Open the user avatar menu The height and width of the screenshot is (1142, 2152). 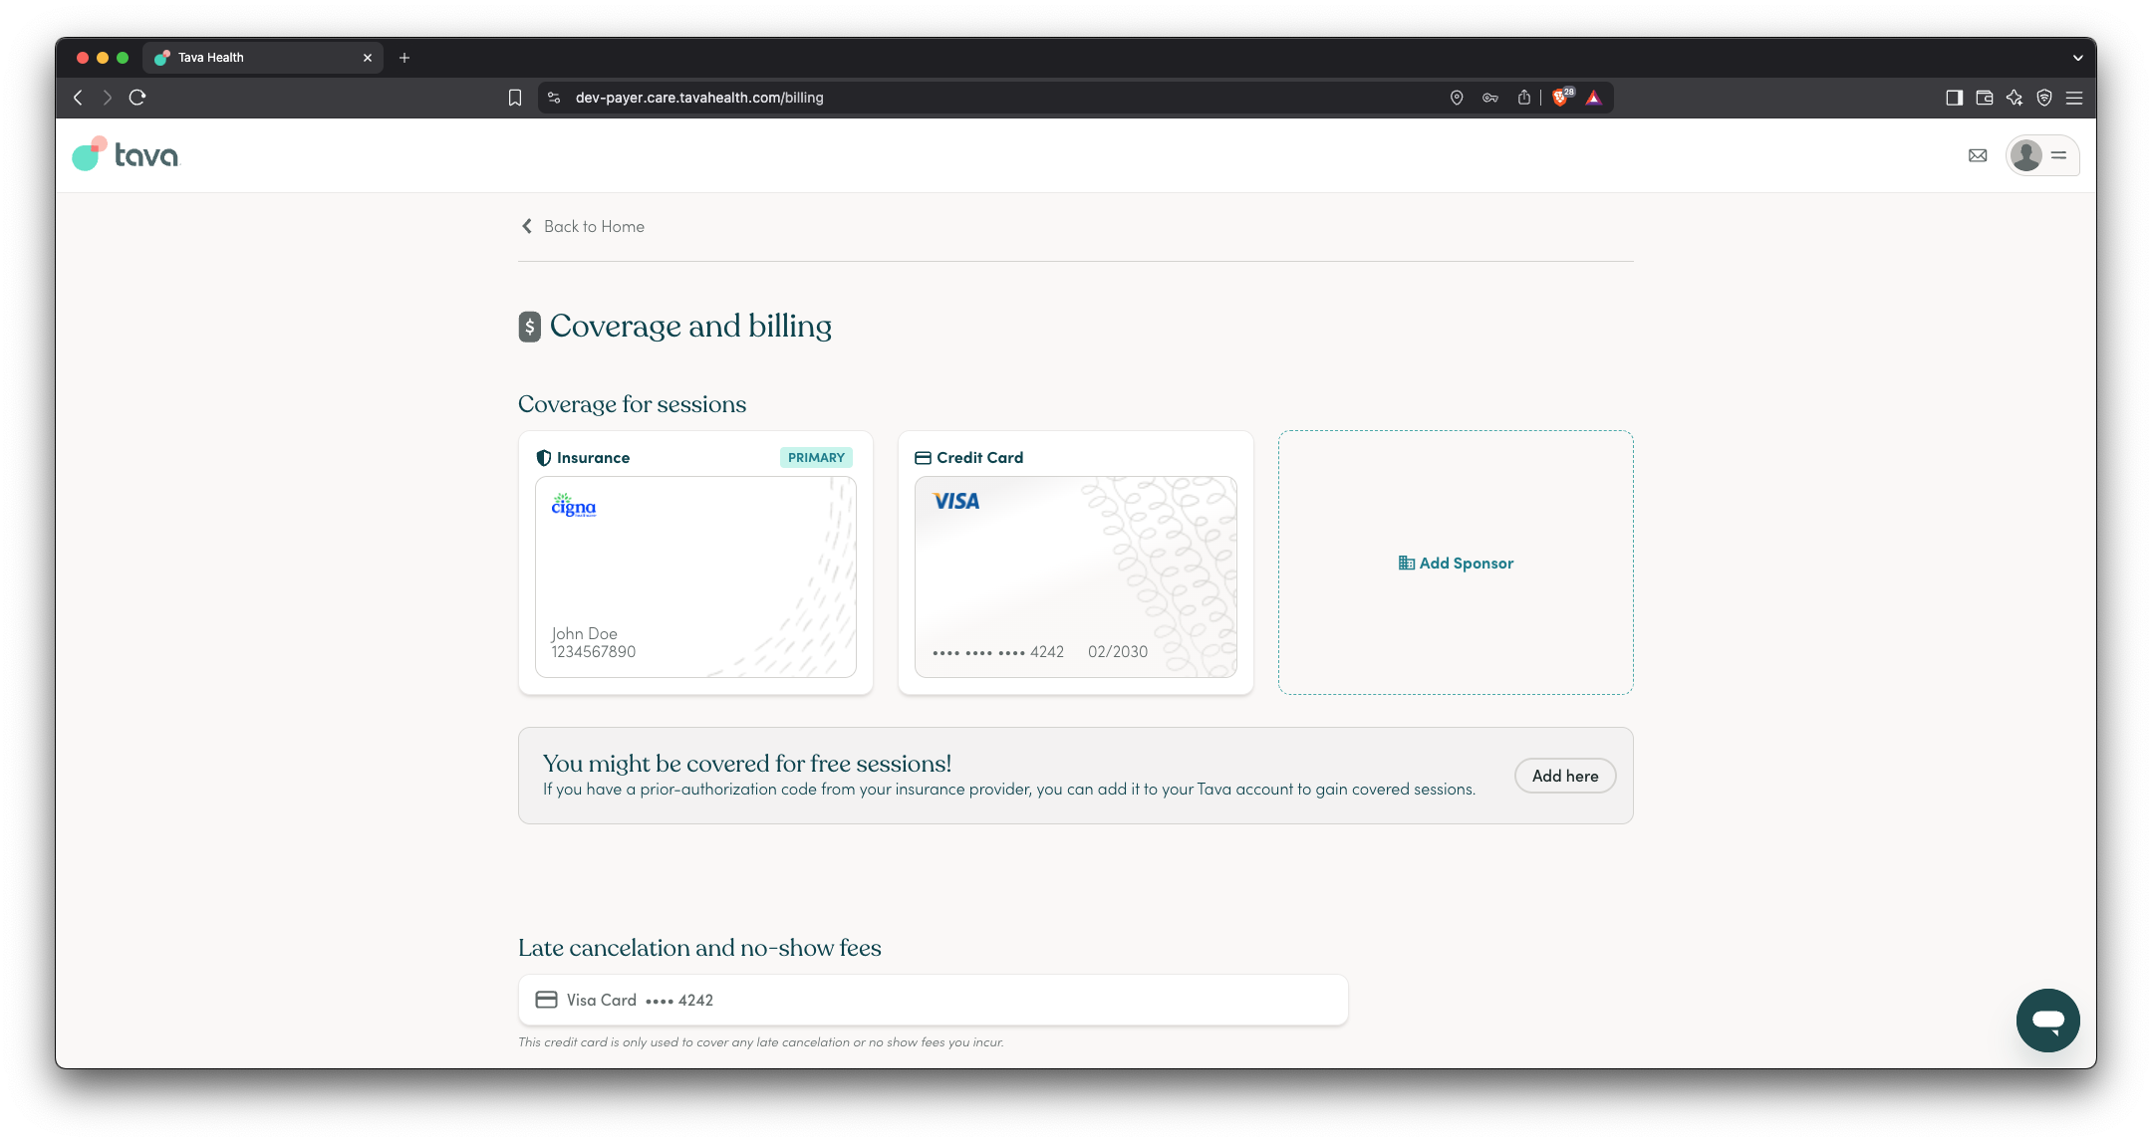[2041, 155]
